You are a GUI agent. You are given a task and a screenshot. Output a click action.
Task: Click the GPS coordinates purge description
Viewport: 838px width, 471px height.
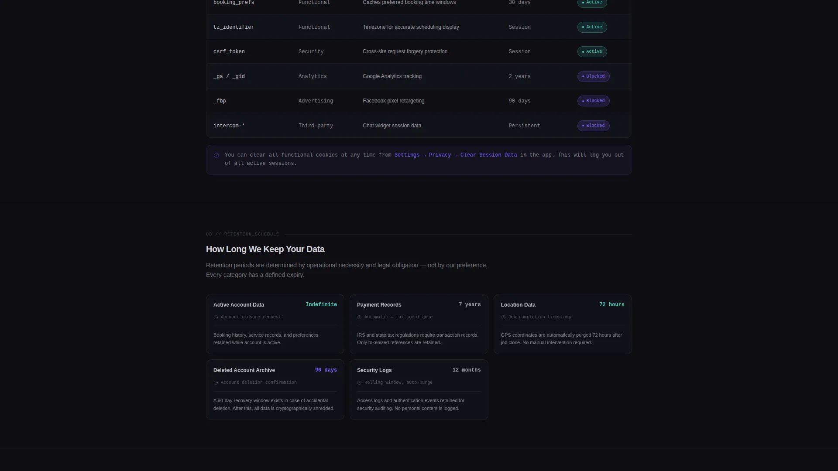point(561,339)
